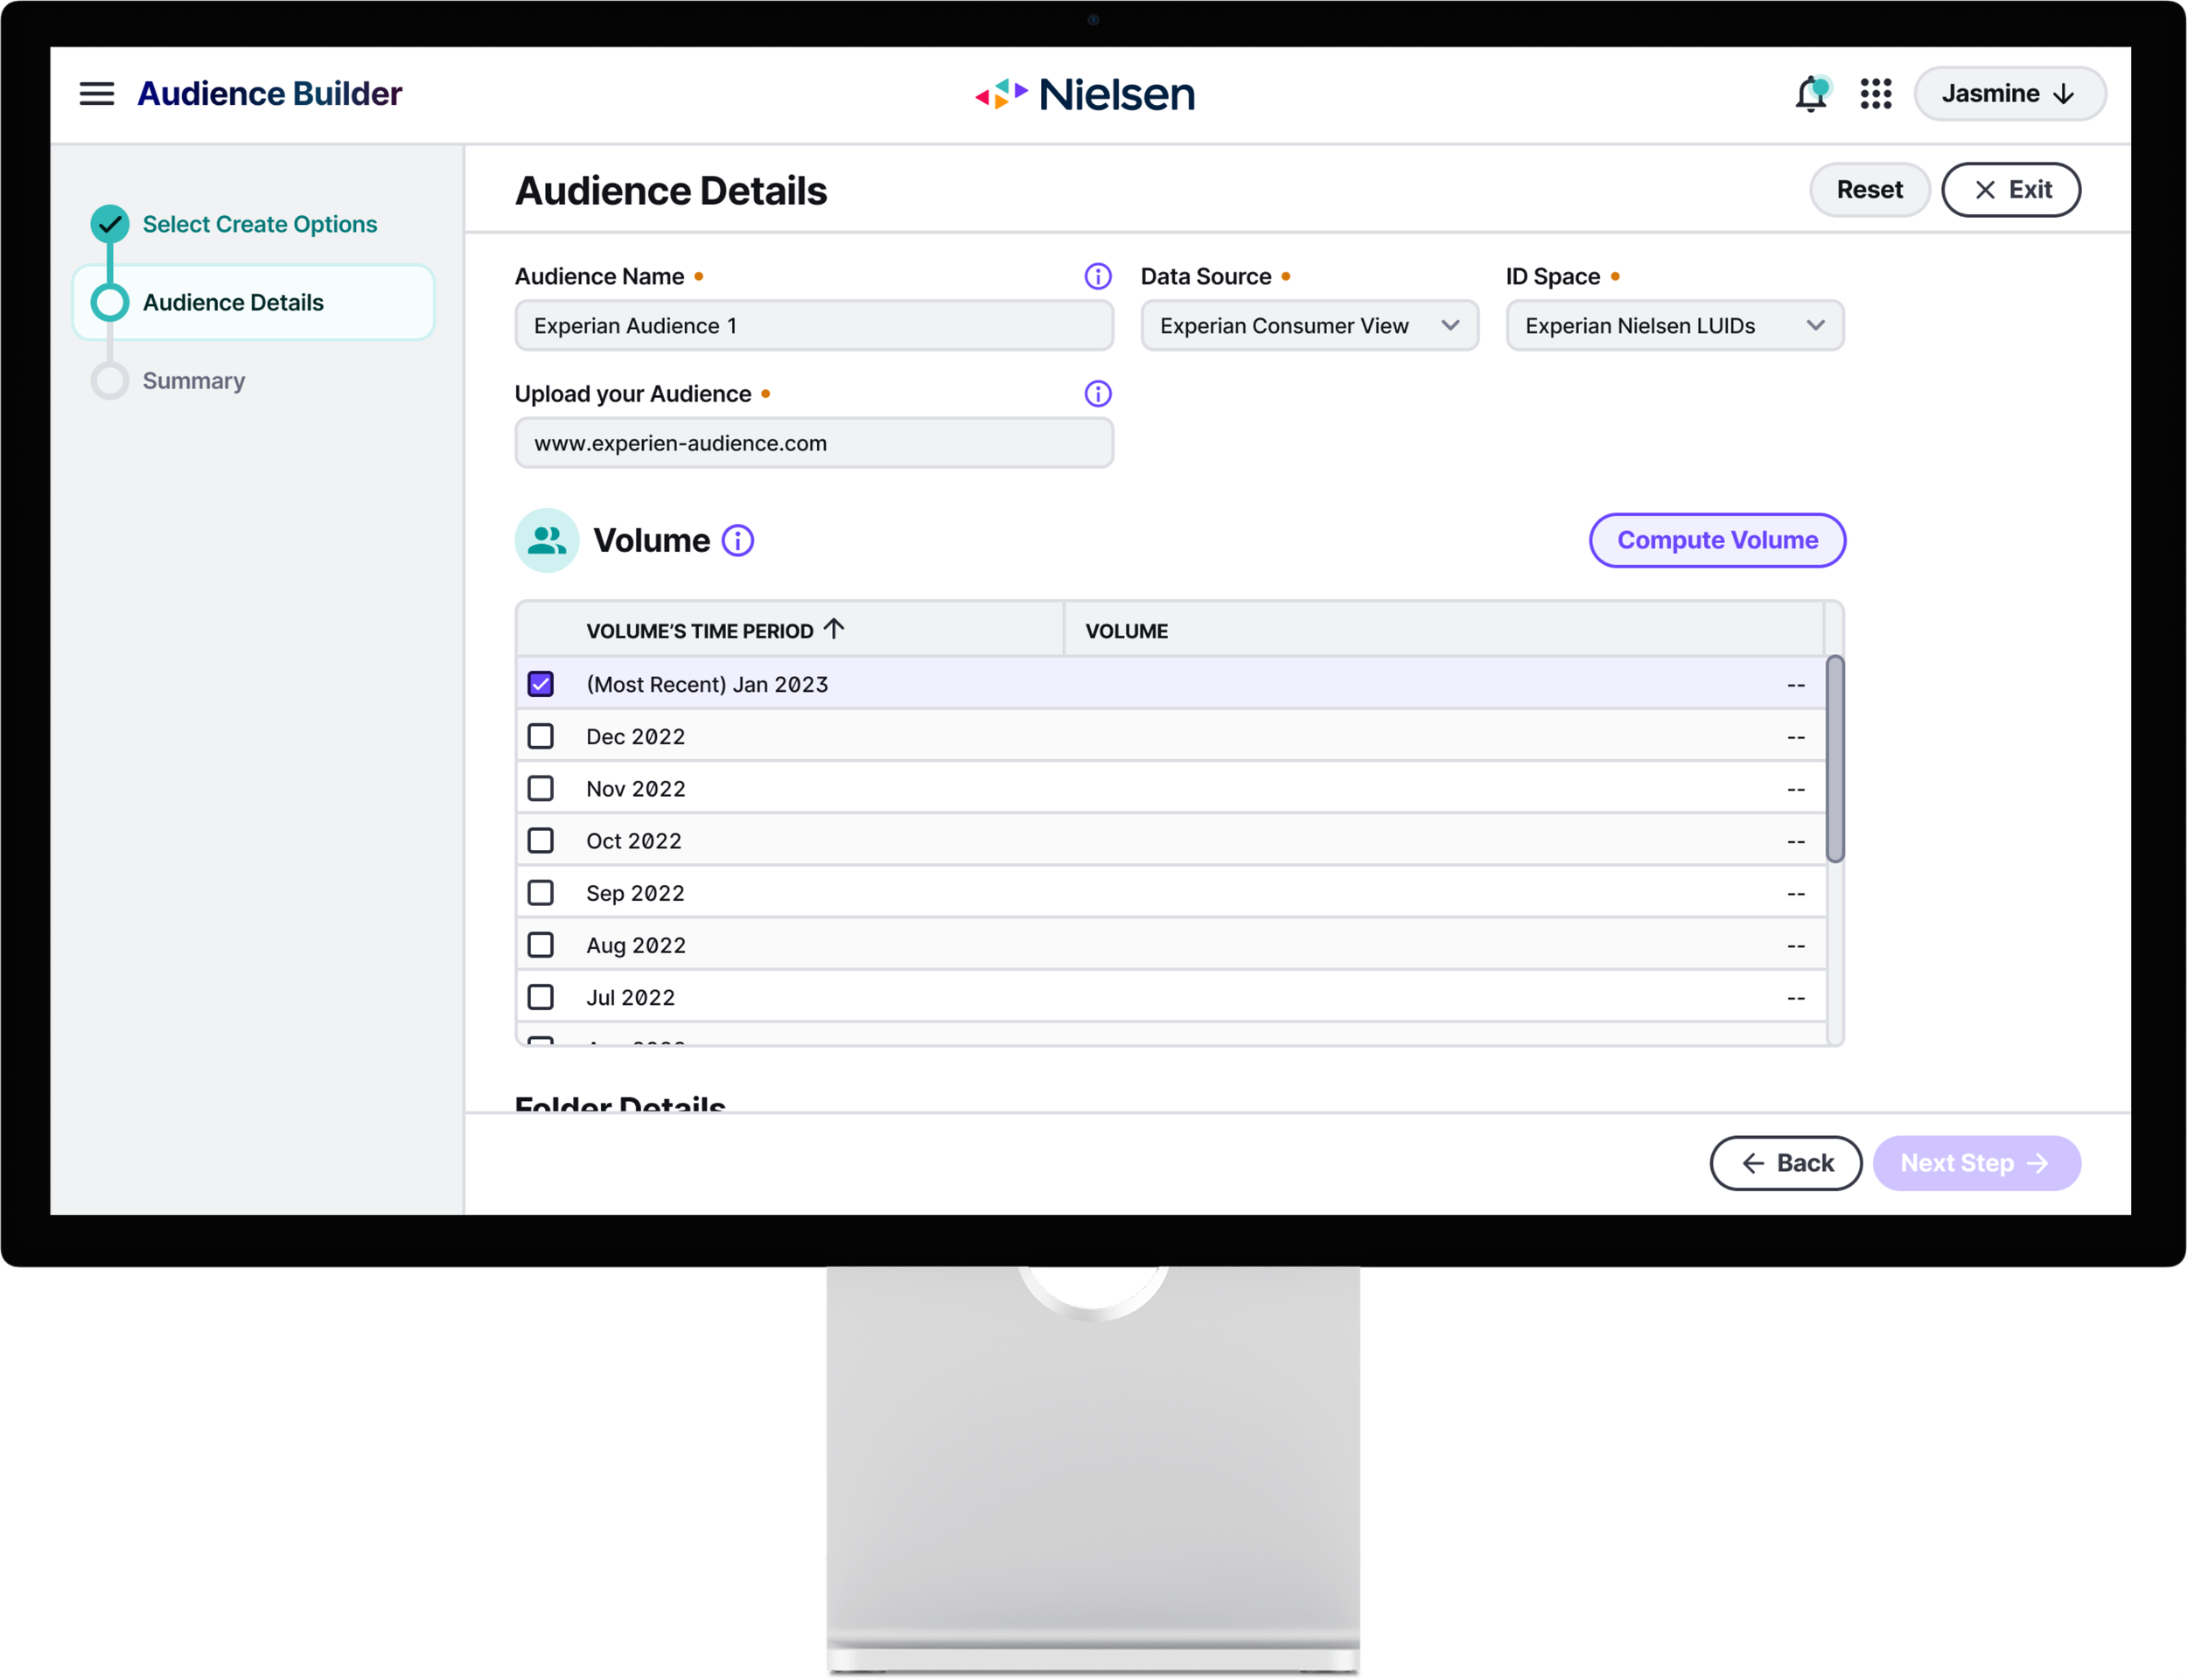Open the hamburger navigation menu
Screen dimensions: 2187x1680
[x=97, y=94]
